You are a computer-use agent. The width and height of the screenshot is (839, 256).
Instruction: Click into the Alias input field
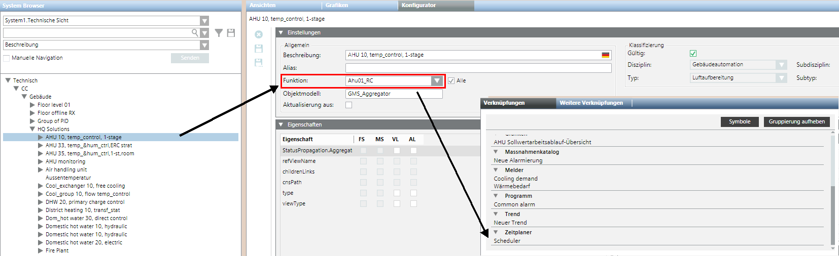(478, 68)
